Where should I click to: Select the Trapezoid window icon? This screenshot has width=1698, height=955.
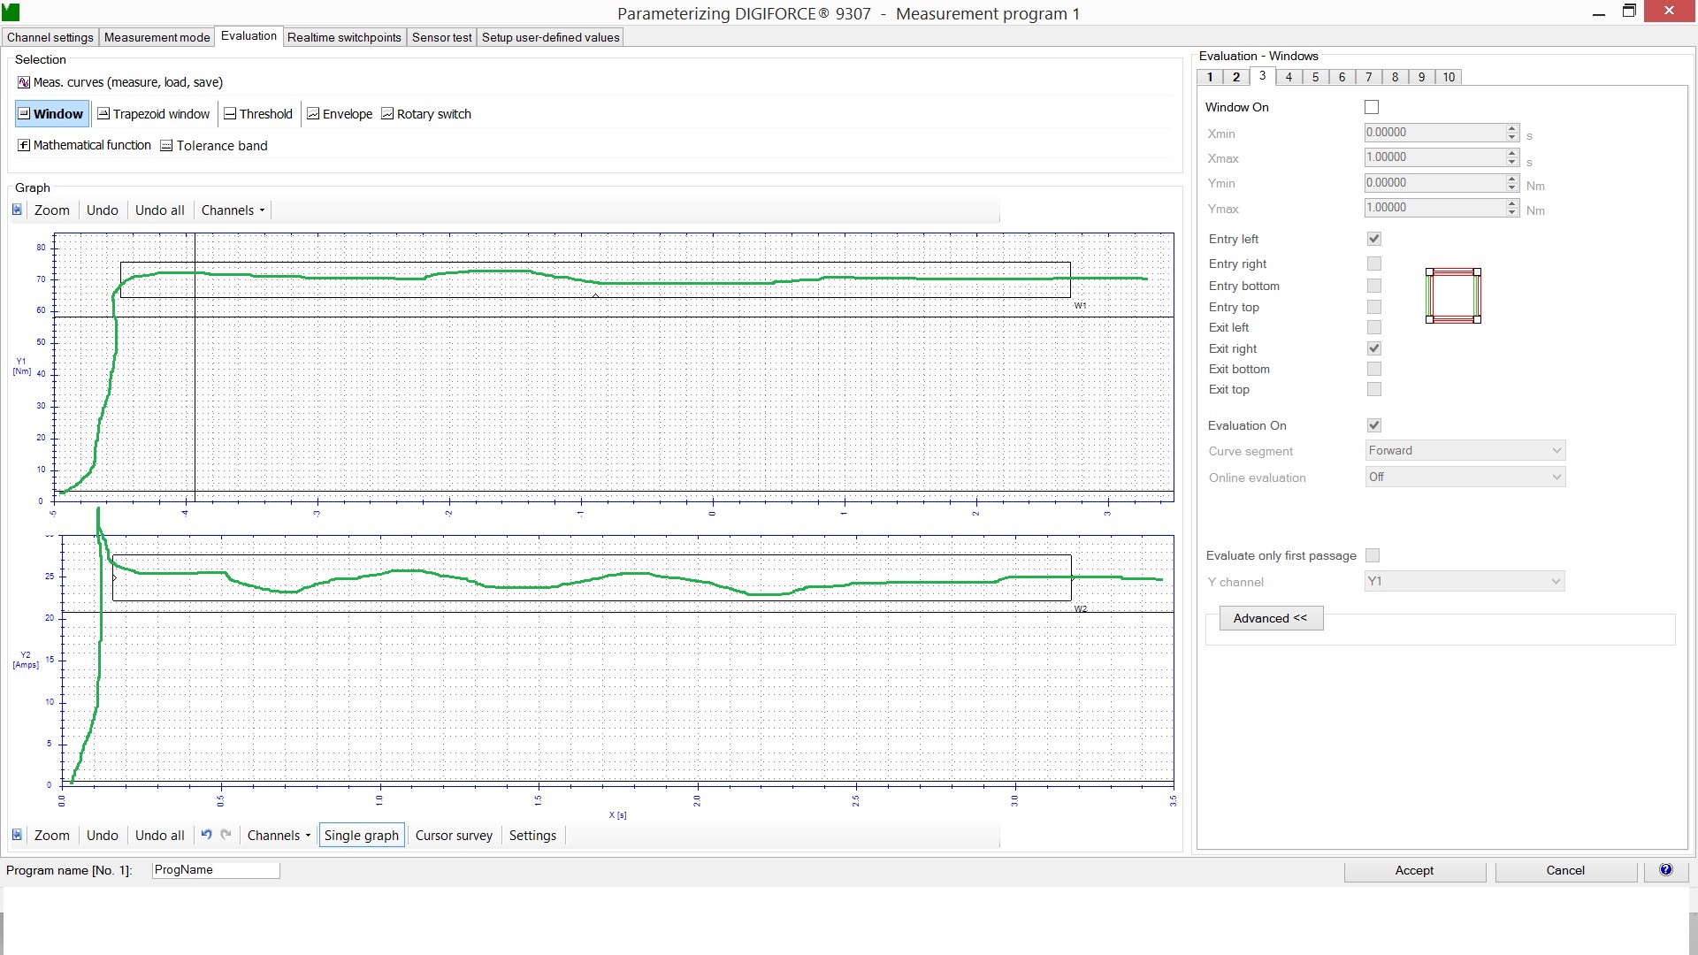point(103,114)
